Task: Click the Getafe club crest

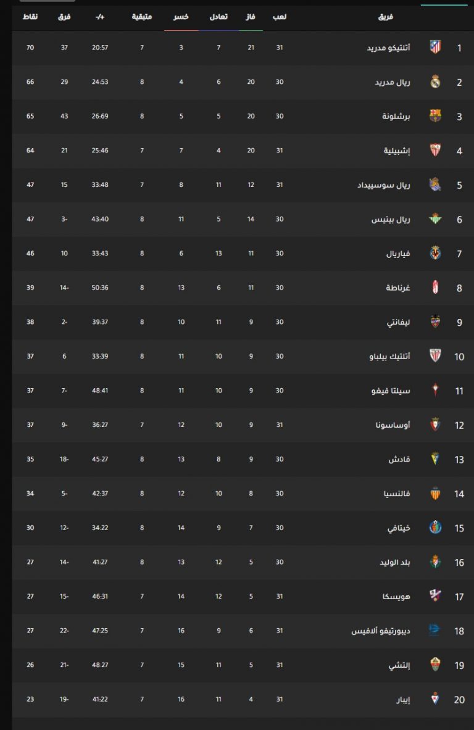Action: click(x=435, y=528)
